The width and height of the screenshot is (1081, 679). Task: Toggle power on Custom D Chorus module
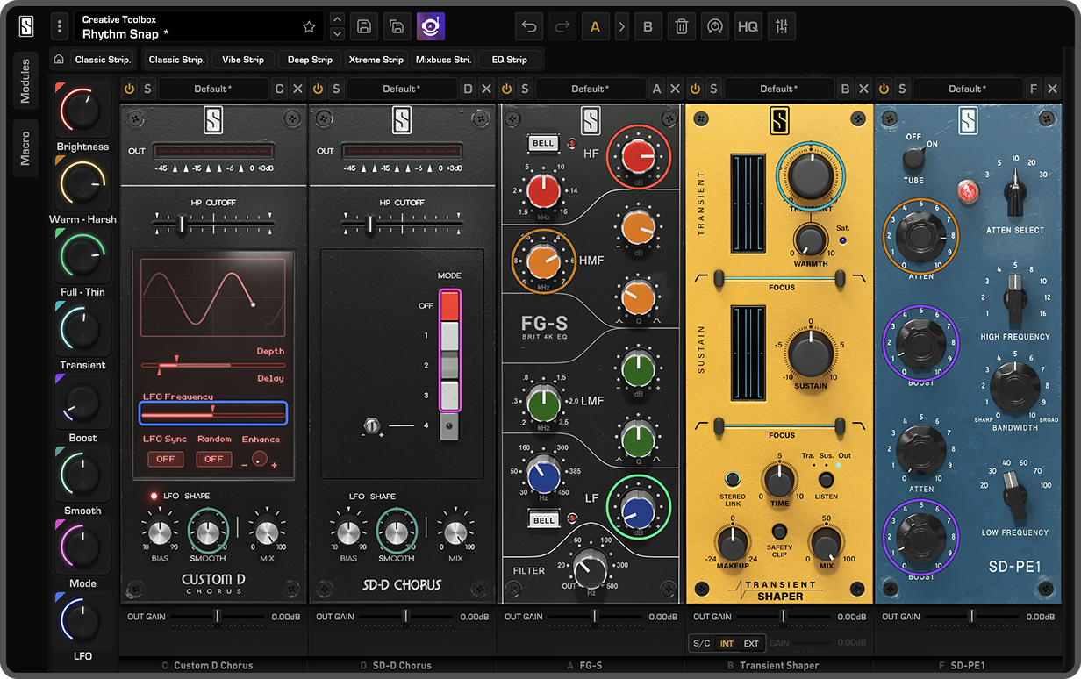[130, 89]
